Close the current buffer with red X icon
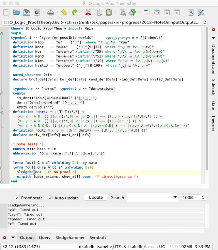 point(37,12)
